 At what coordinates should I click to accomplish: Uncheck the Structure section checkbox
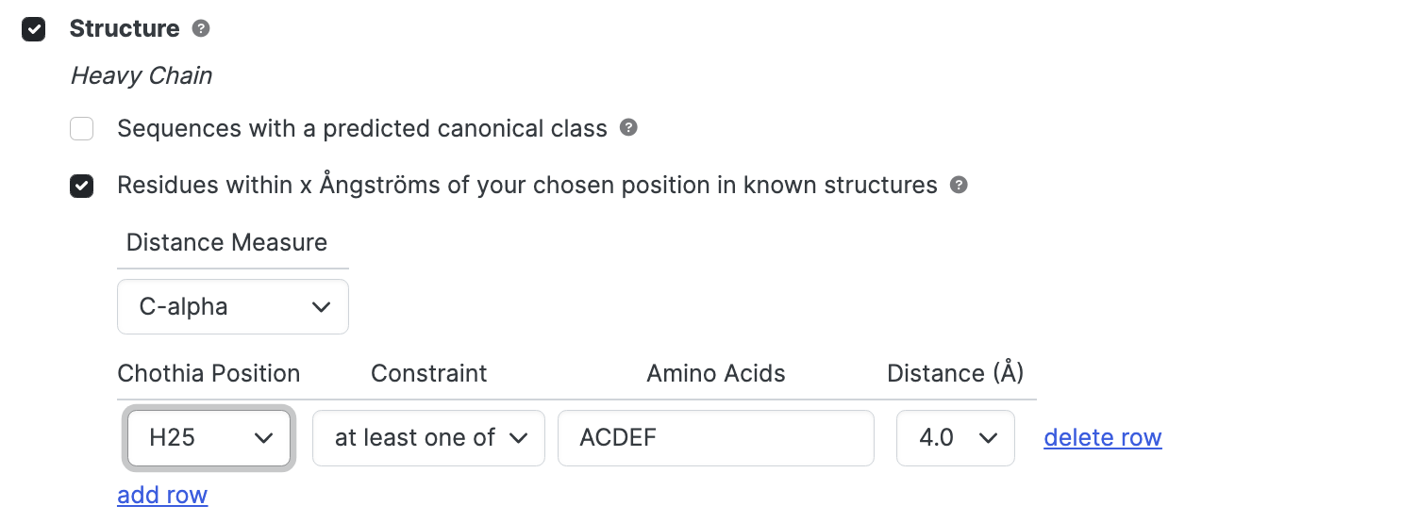coord(34,29)
